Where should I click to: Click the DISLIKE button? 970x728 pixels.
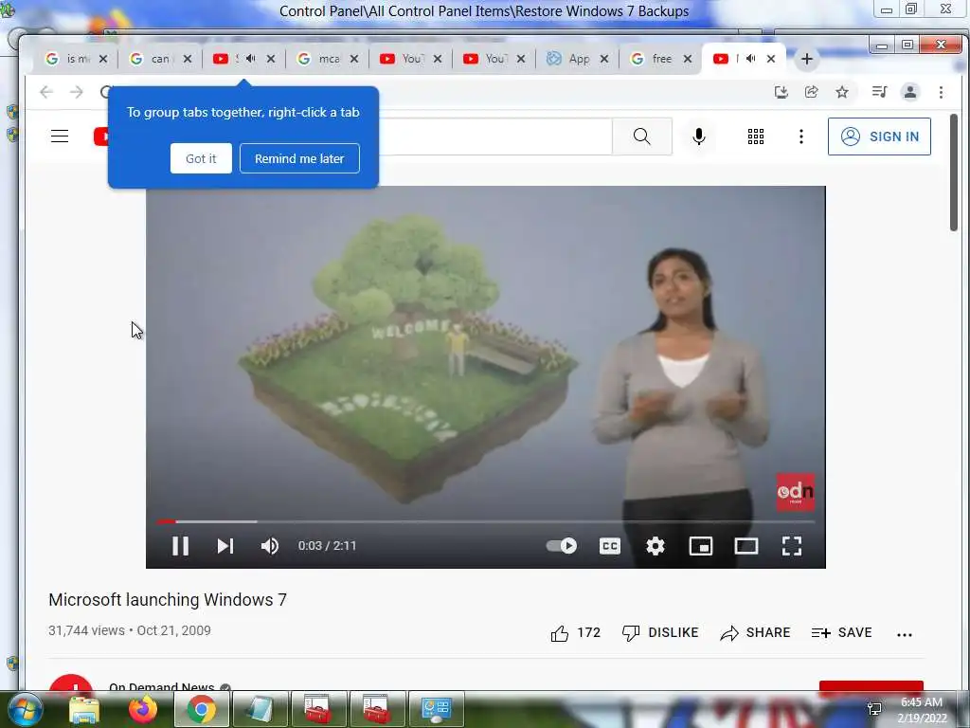click(660, 632)
